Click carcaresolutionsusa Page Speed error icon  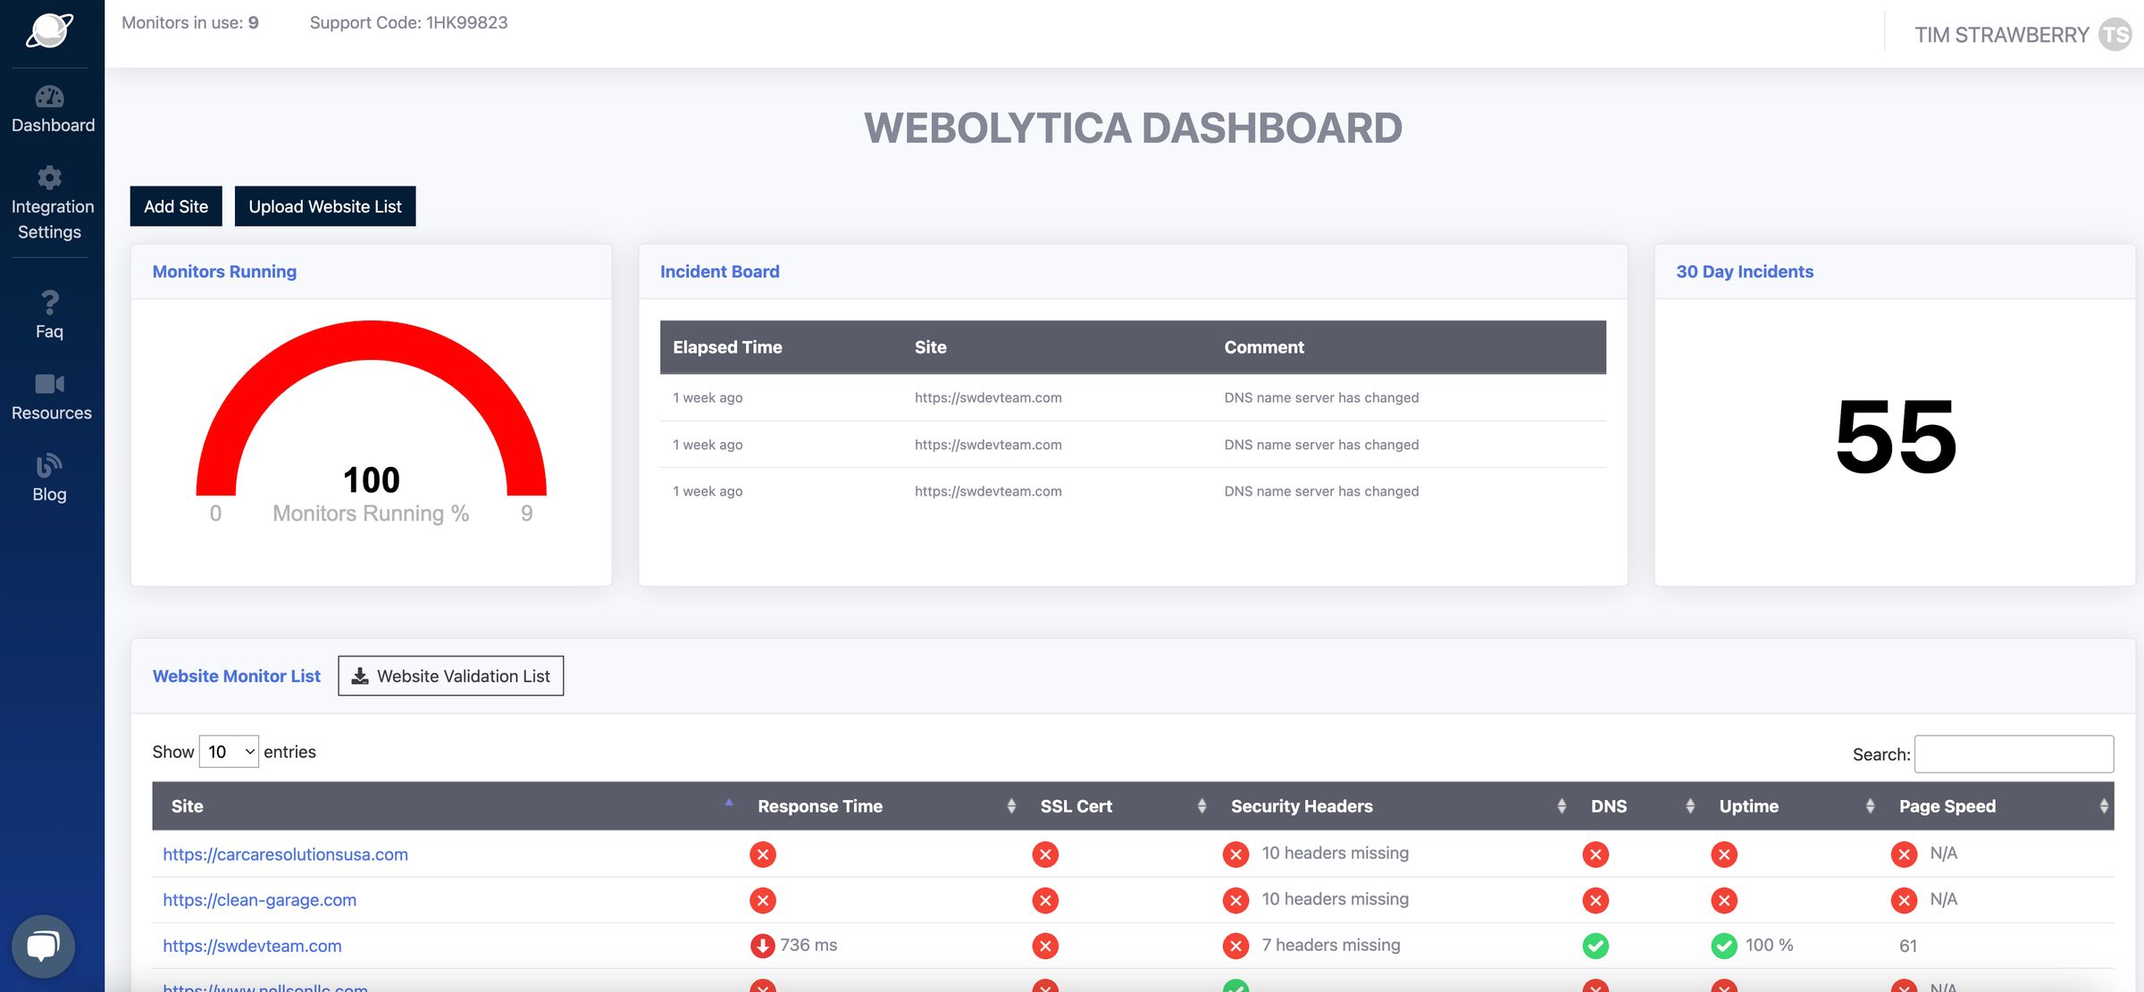[x=1904, y=854]
